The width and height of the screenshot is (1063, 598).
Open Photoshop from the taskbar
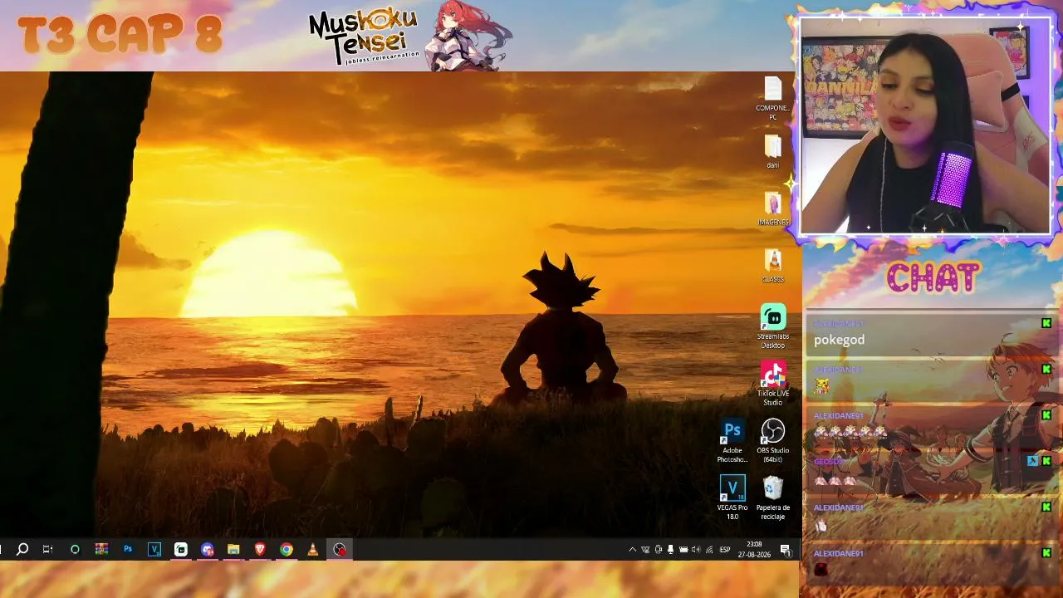(128, 549)
